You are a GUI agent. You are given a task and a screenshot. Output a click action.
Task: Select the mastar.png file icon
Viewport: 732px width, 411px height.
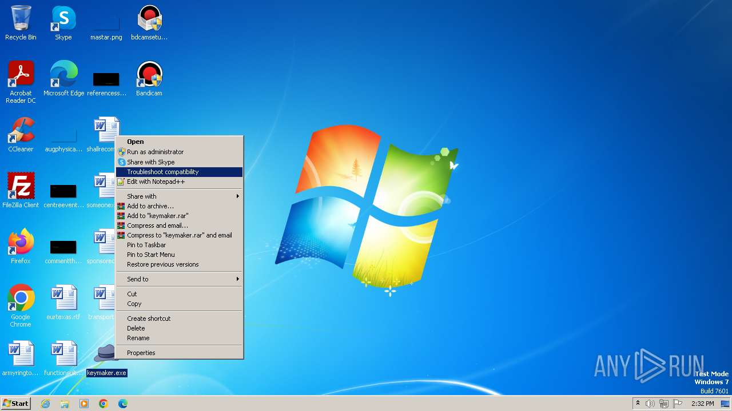(106, 23)
